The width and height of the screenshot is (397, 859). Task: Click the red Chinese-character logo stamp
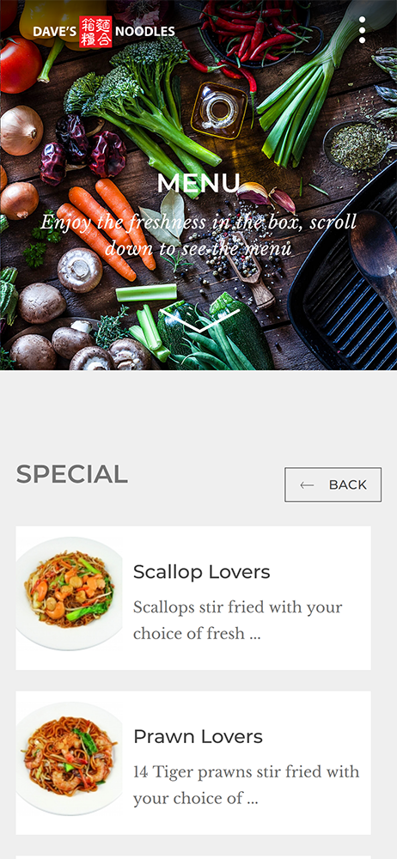pos(95,31)
